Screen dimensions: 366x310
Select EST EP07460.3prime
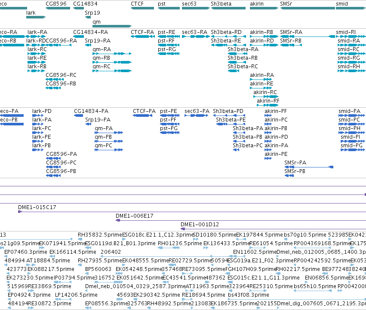26,252
